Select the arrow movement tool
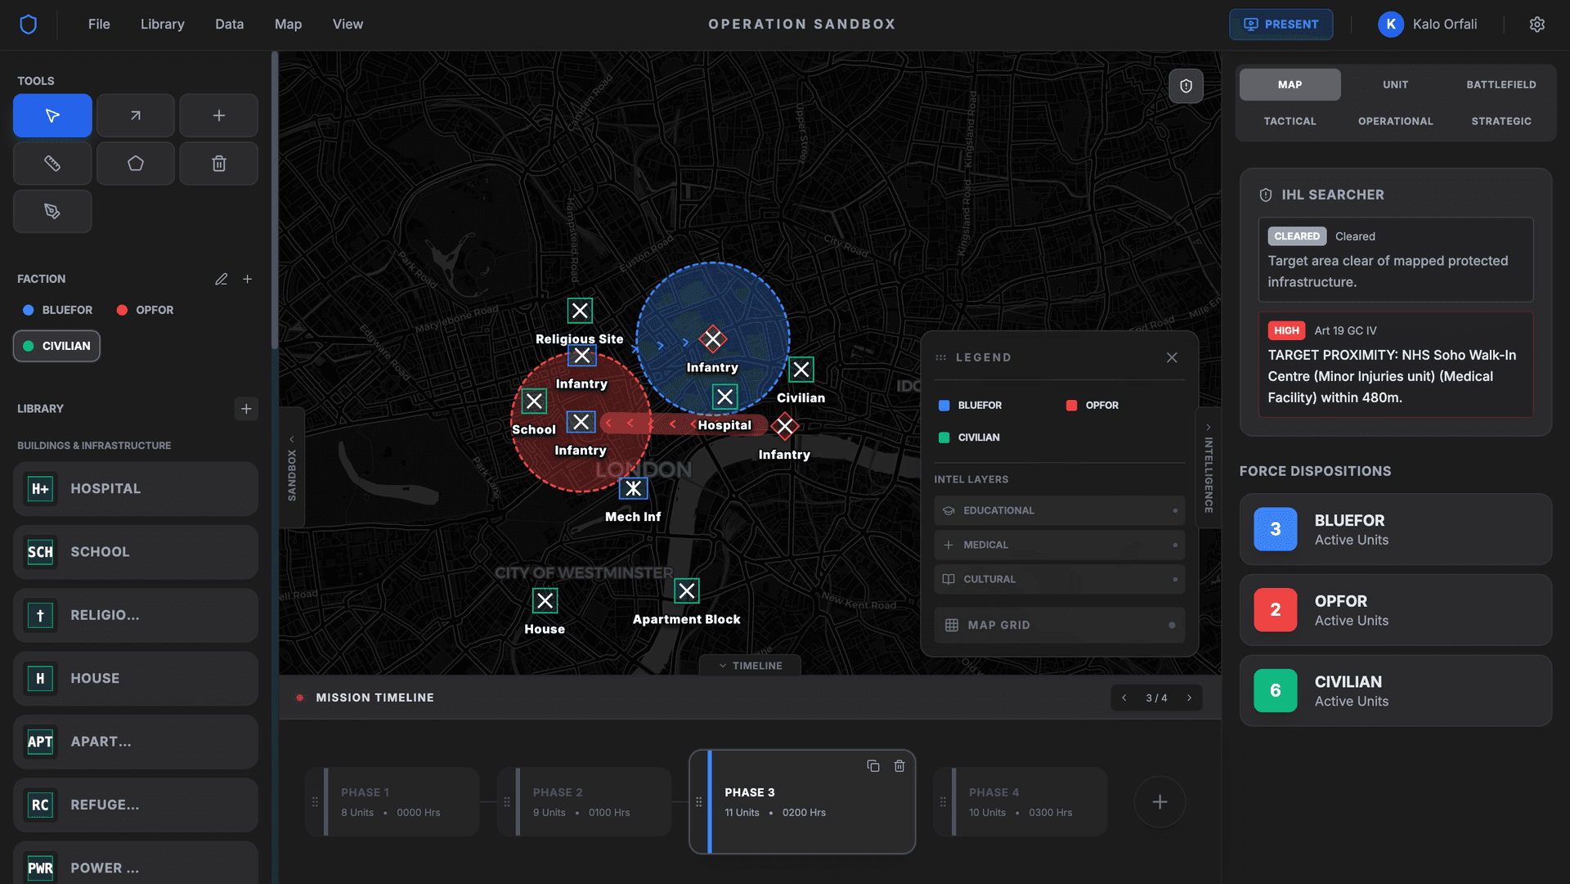The height and width of the screenshot is (884, 1570). 135,115
